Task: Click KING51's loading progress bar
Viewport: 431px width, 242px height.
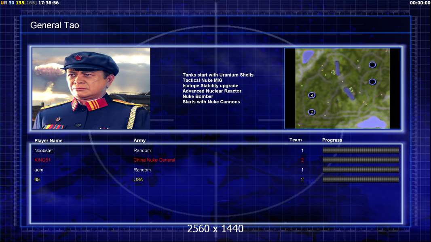Action: [361, 160]
